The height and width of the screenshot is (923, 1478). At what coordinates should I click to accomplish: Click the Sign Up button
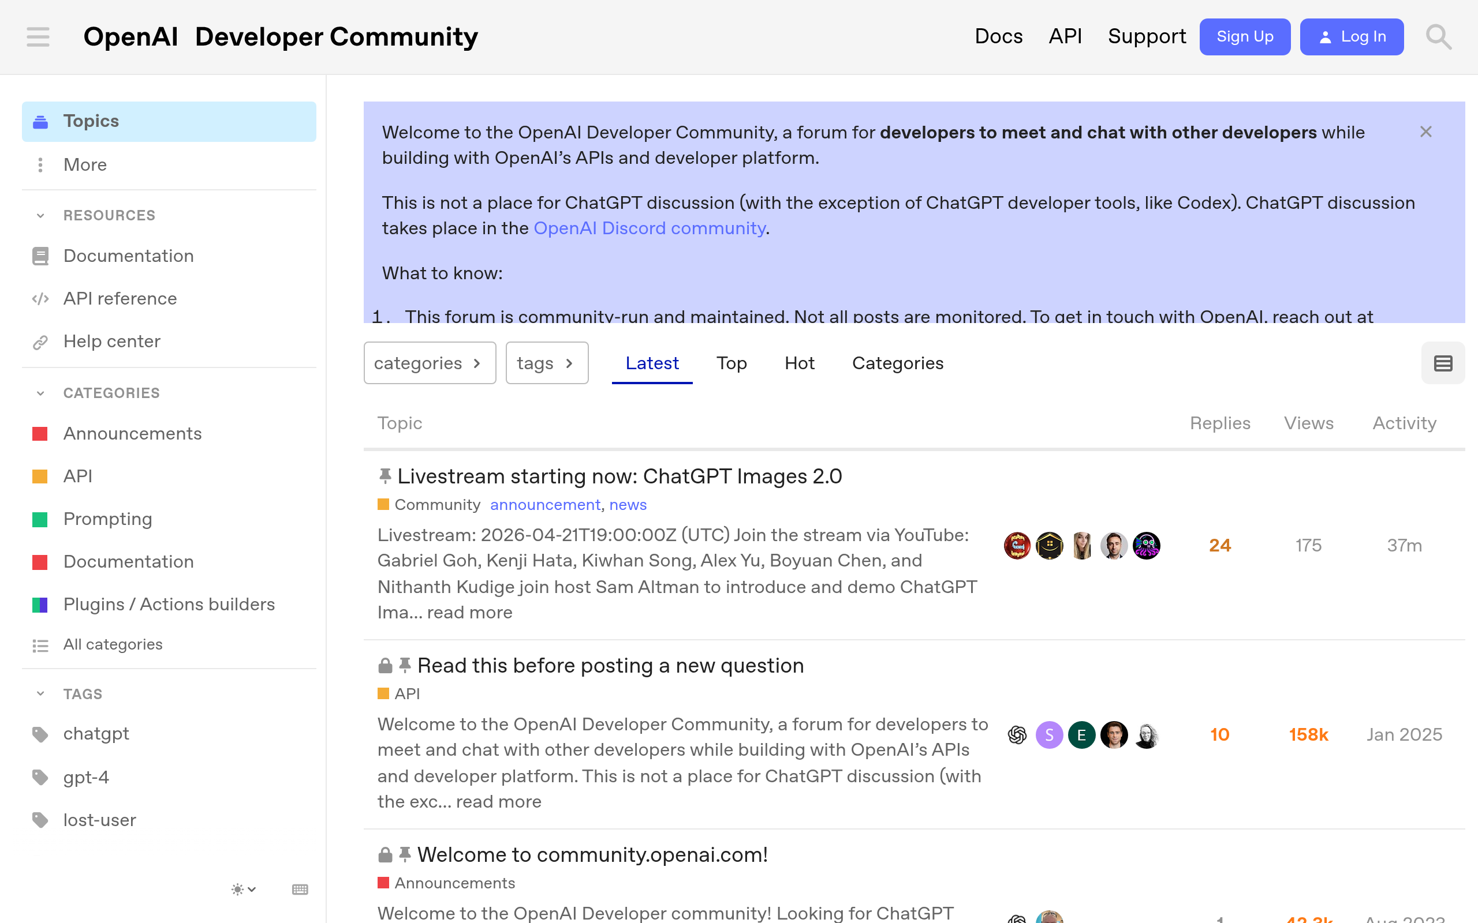(x=1244, y=36)
